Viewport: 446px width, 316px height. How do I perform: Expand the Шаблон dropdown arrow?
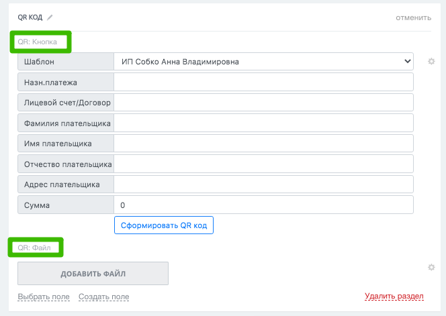point(407,61)
